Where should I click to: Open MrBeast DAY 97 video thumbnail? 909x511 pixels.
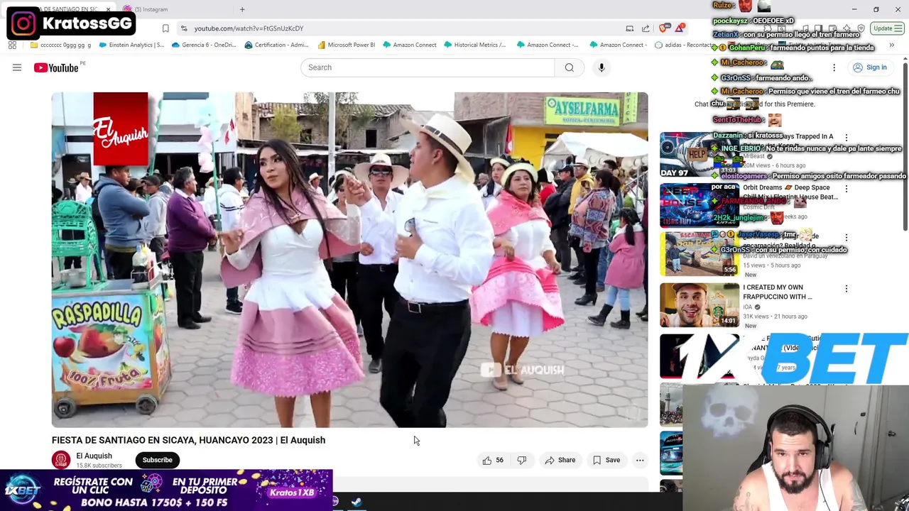700,155
